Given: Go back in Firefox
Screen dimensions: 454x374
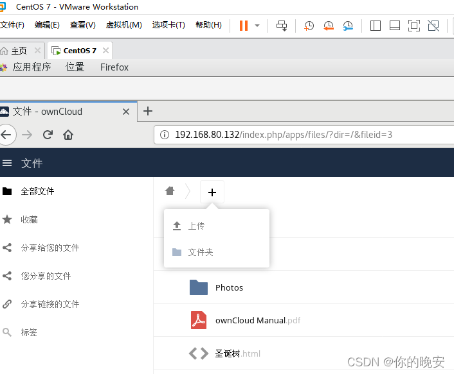Looking at the screenshot, I should pyautogui.click(x=6, y=135).
